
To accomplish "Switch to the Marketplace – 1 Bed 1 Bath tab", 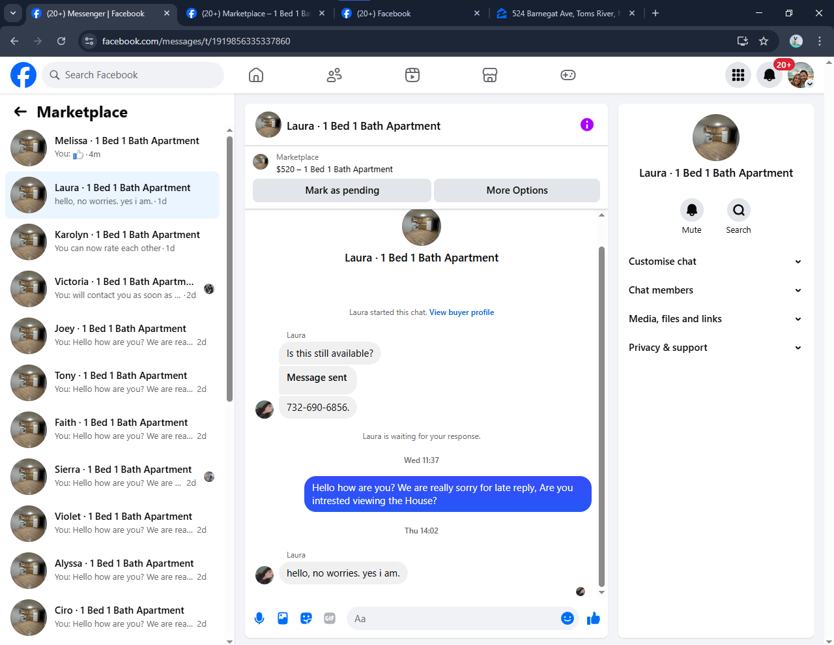I will coord(255,13).
